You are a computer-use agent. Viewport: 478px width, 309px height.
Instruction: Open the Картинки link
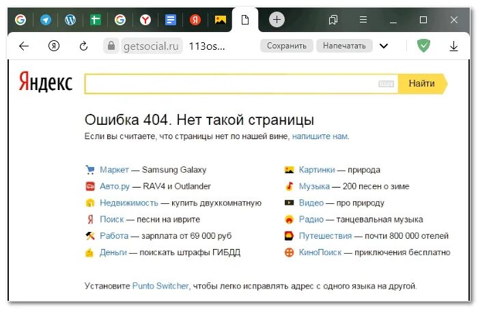click(317, 170)
